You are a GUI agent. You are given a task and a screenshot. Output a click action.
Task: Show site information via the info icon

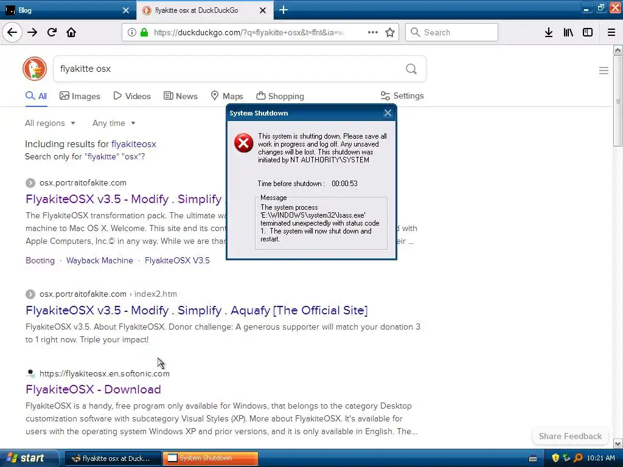[132, 32]
